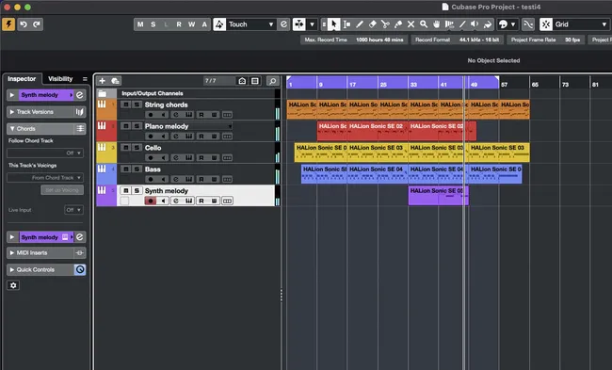Image resolution: width=612 pixels, height=370 pixels.
Task: Open Follow Chord Track Off dropdown
Action: (45, 153)
